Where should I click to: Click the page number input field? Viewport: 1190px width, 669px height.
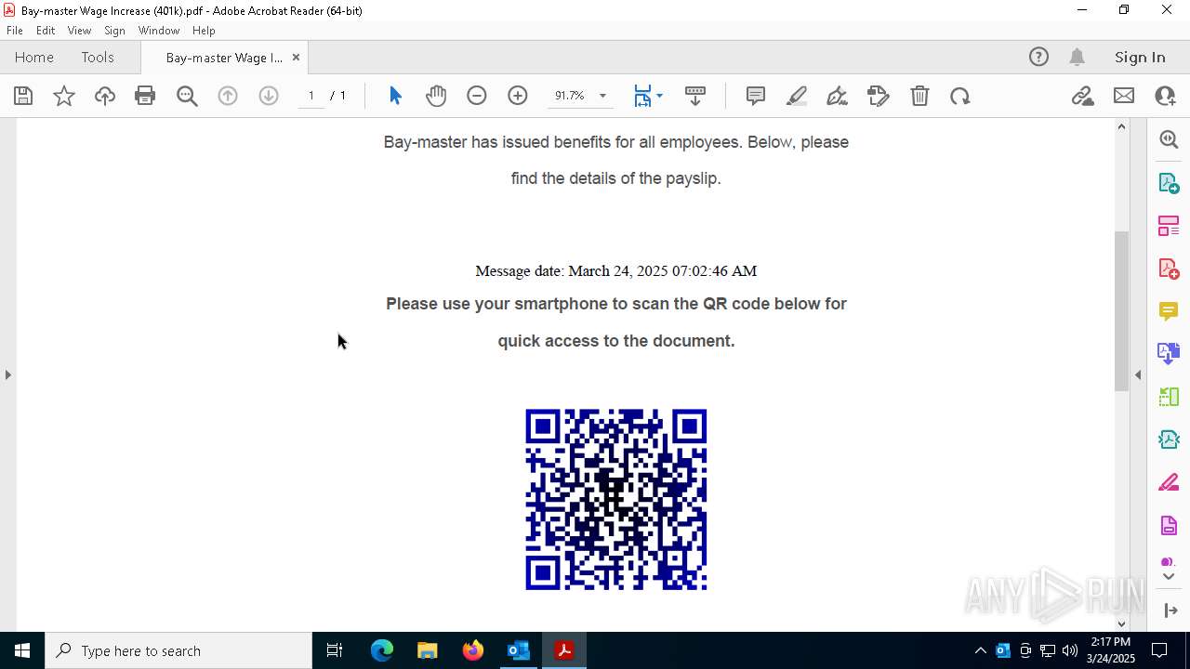click(311, 96)
